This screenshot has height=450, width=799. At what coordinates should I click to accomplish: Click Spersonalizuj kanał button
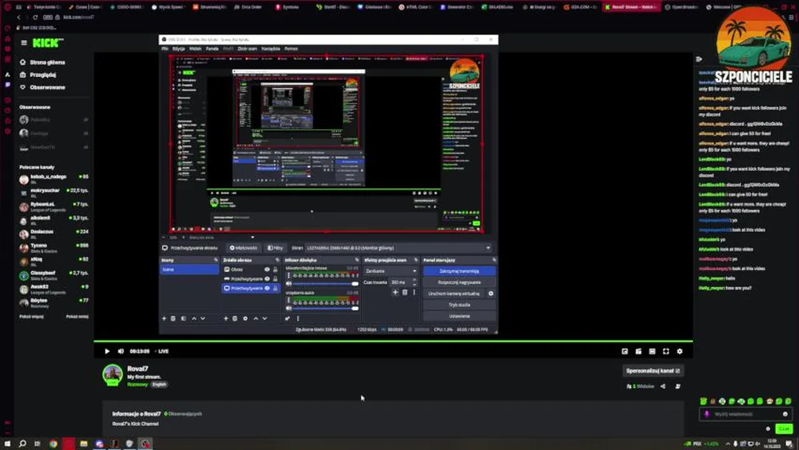(653, 371)
